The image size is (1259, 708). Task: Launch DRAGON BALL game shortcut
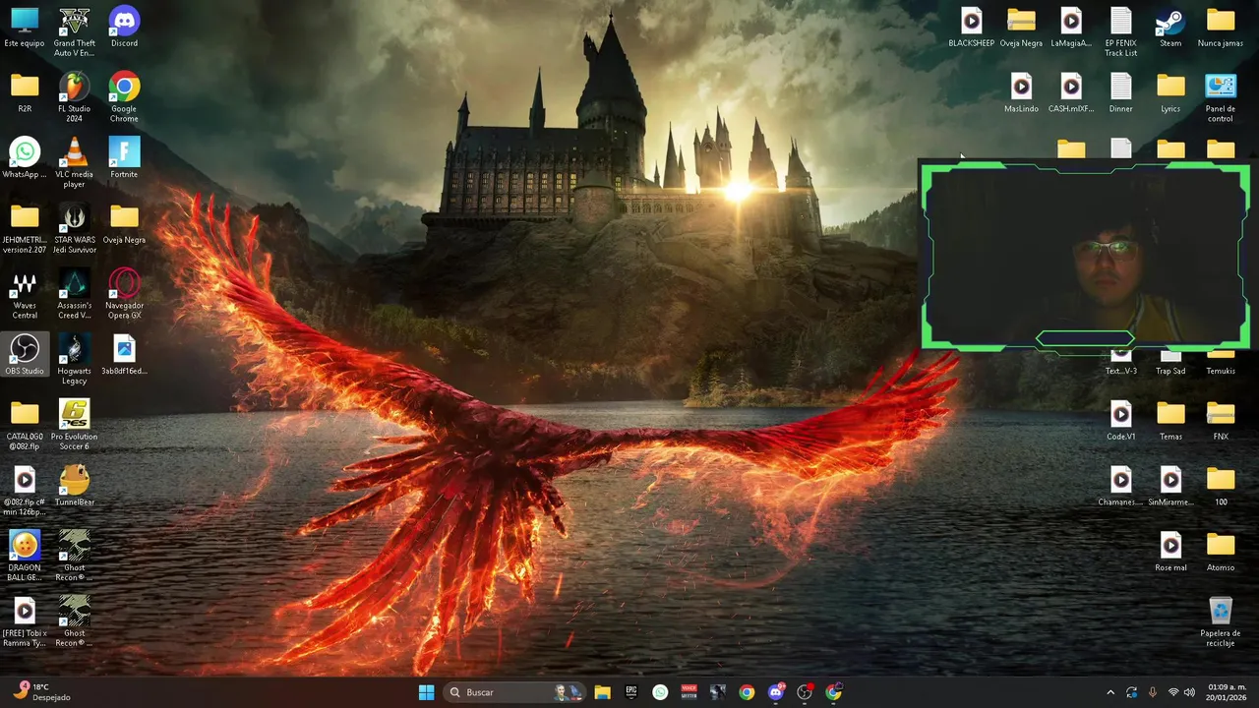pos(25,558)
